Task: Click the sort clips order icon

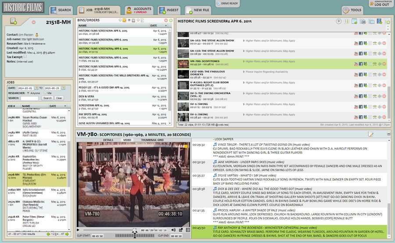Action: click(x=347, y=21)
